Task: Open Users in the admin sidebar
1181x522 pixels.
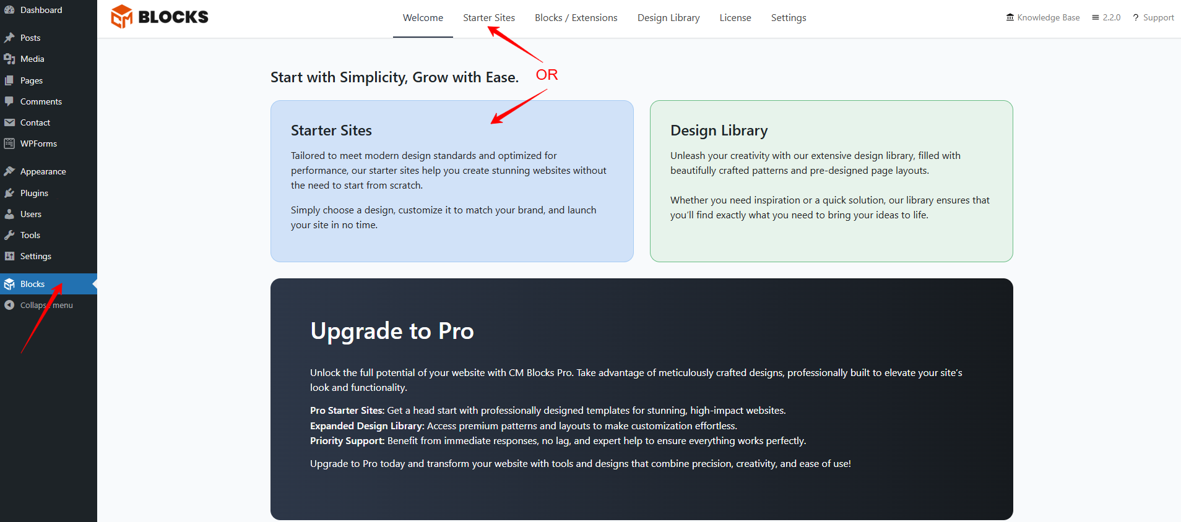Action: point(48,214)
